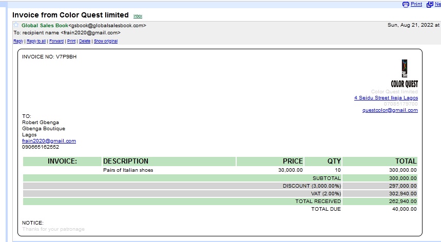Click the faded Color Quest limited company name
The image size is (441, 242).
(394, 92)
